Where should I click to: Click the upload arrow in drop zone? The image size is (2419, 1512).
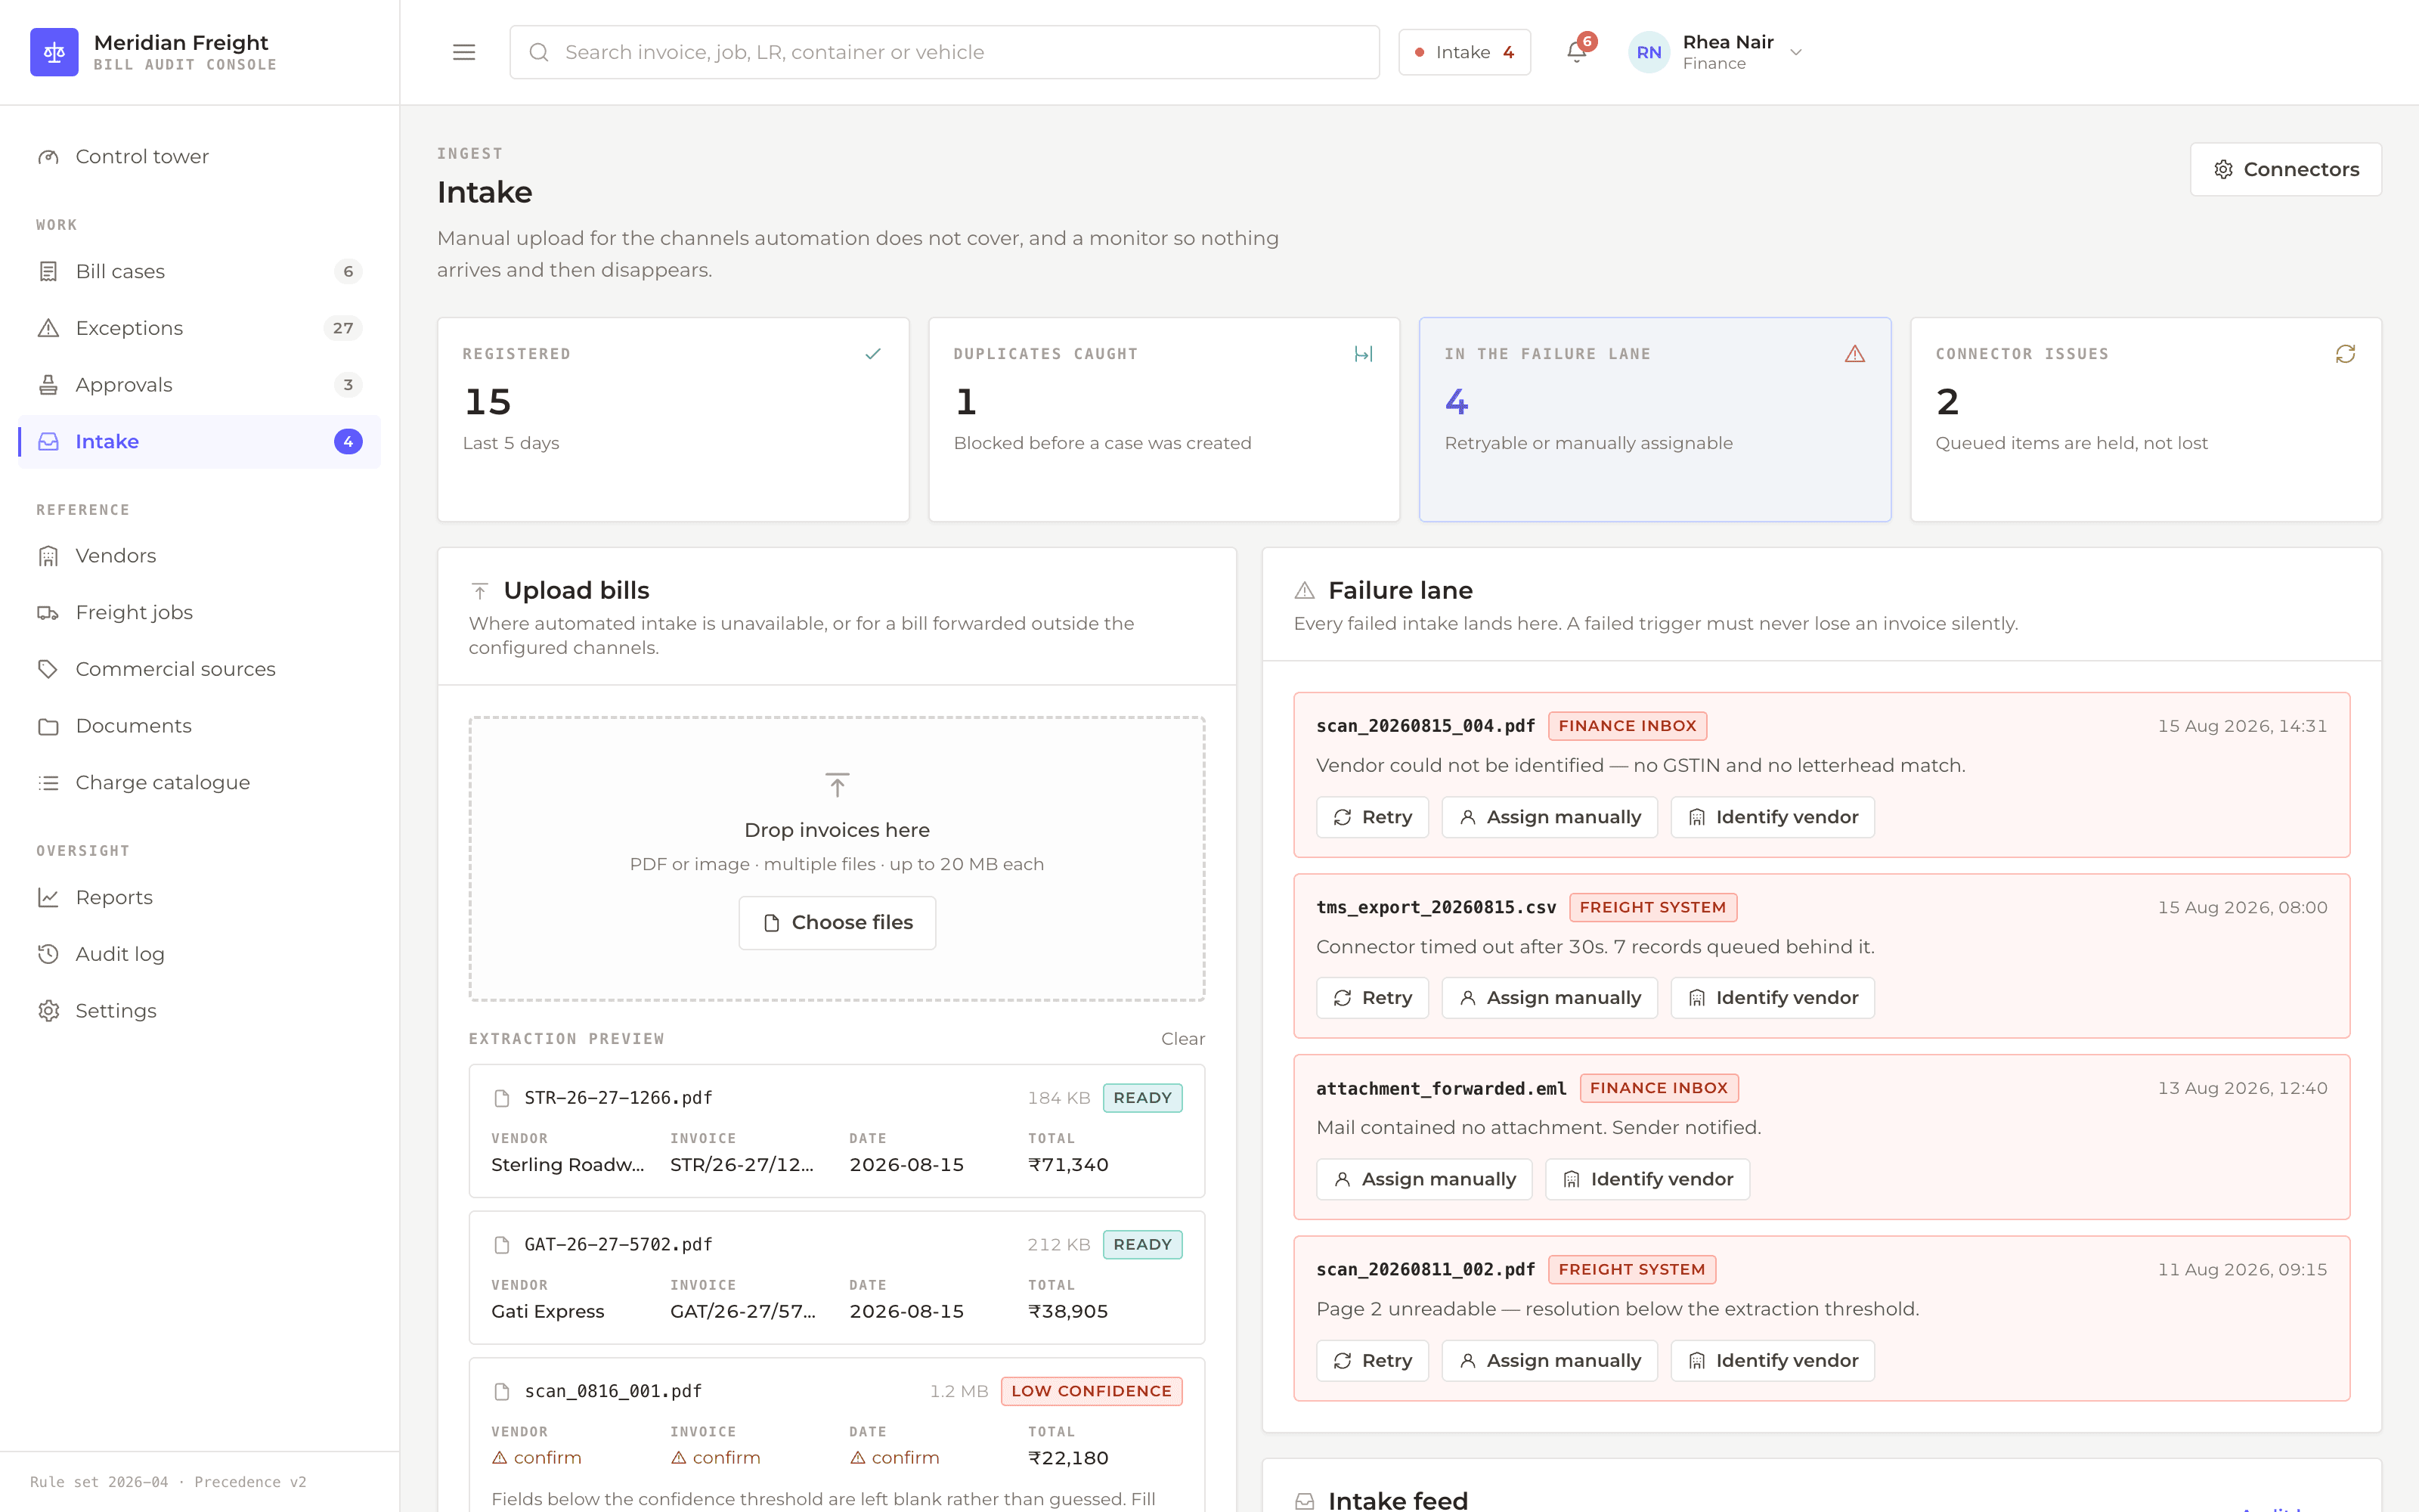pyautogui.click(x=838, y=785)
